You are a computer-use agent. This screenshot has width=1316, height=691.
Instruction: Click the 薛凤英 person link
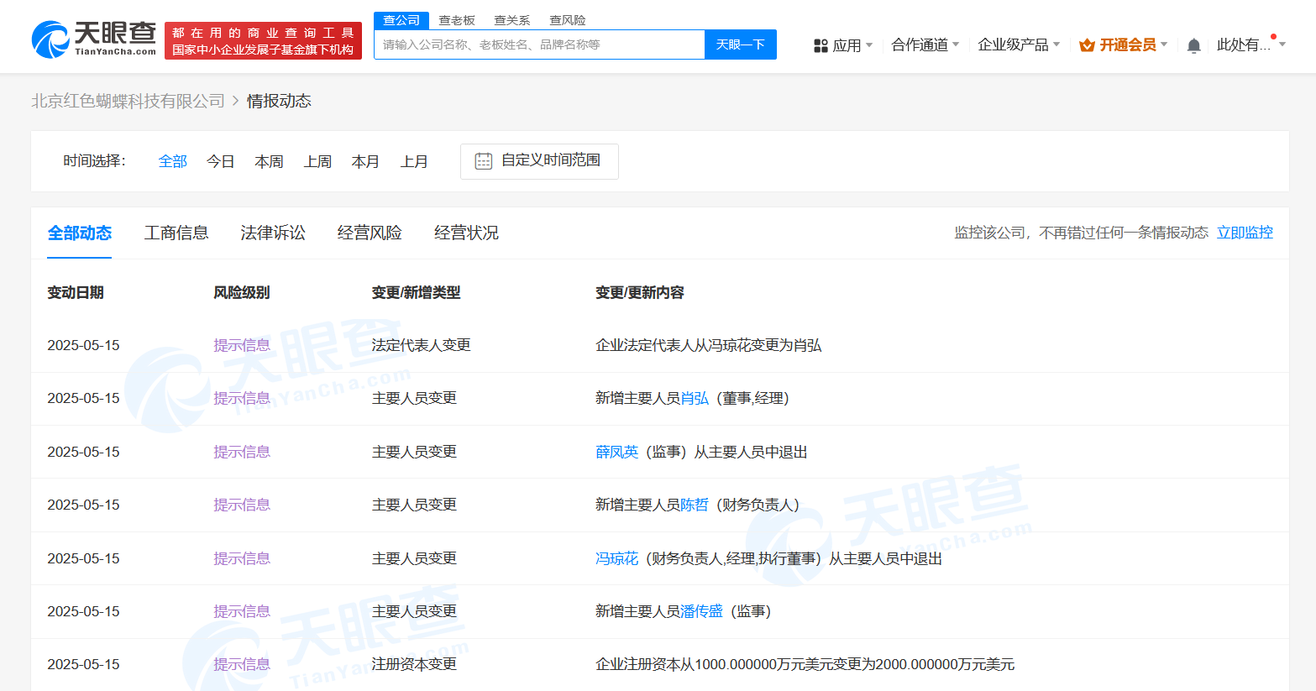617,451
